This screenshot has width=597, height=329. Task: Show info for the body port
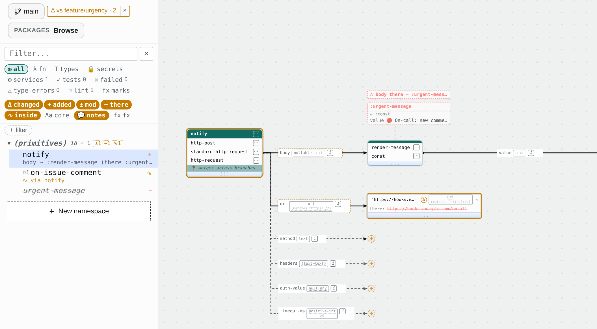coord(330,153)
